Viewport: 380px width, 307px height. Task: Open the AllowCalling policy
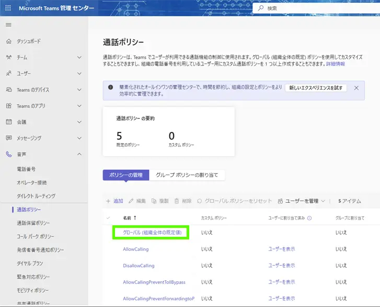136,249
